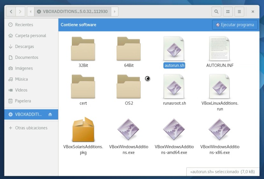Open Otras ubicaciones

pos(31,128)
